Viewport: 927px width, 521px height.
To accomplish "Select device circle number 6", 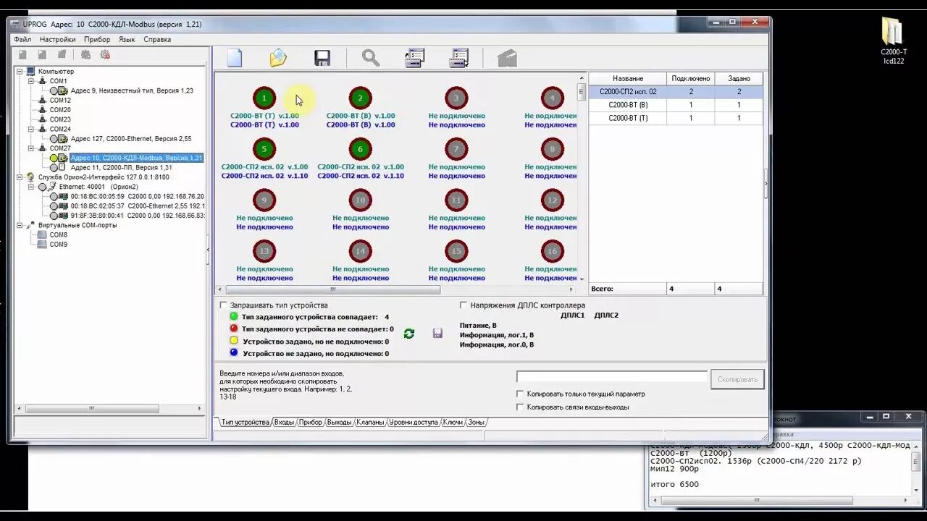I will [360, 149].
